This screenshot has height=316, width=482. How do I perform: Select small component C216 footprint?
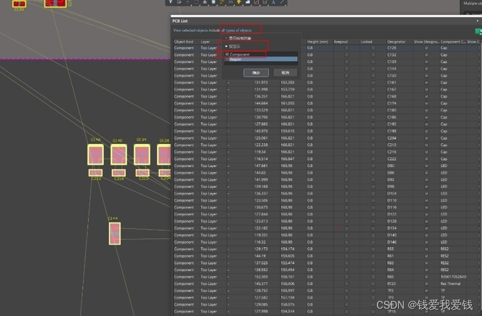[x=118, y=173]
